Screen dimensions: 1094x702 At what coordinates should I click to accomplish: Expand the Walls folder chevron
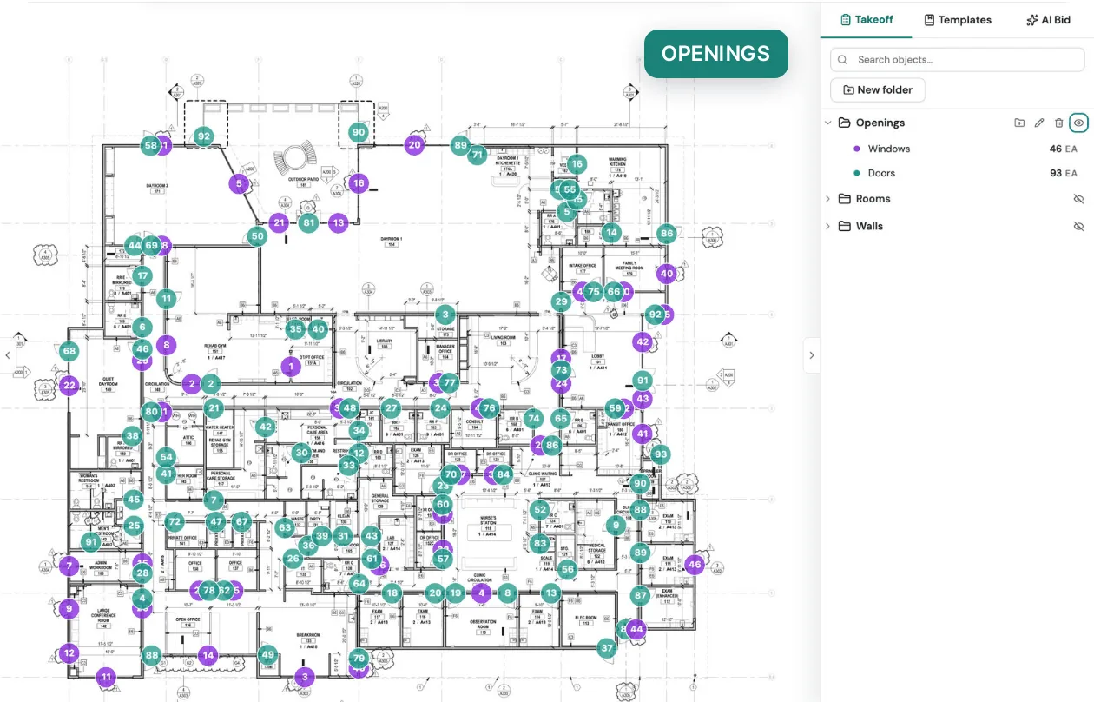pyautogui.click(x=828, y=226)
